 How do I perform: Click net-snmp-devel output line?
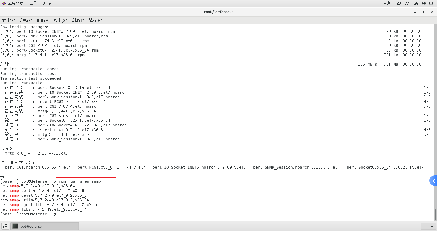pos(44,195)
